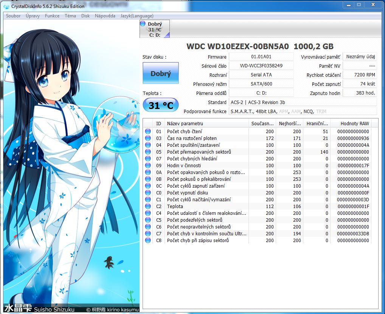Image resolution: width=385 pixels, height=314 pixels.
Task: Click status orb for C0 vypnutí disku
Action: point(148,193)
